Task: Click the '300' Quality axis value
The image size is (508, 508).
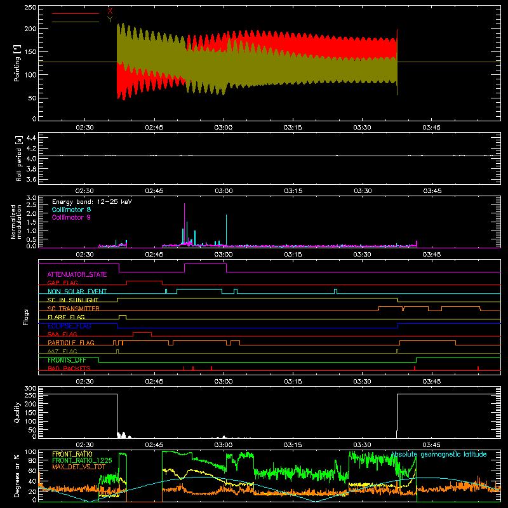Action: tap(30, 389)
